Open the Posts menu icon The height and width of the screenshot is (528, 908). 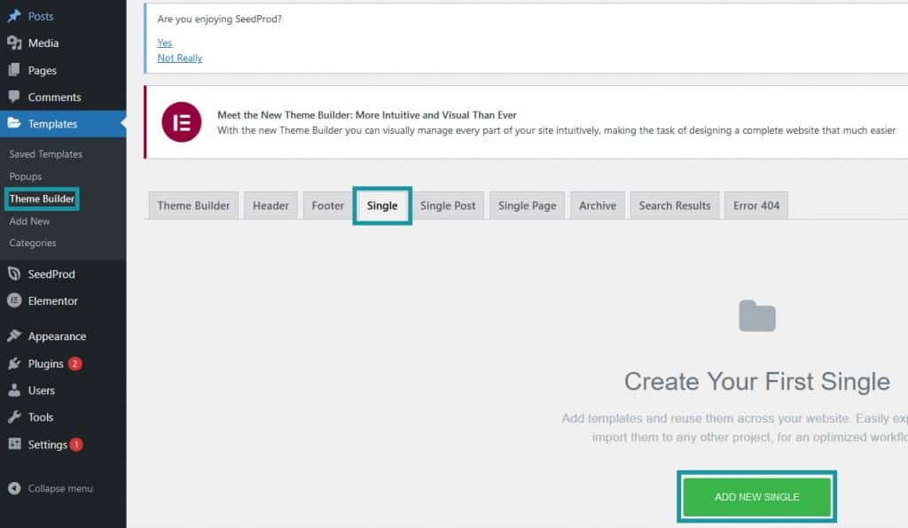tap(12, 15)
